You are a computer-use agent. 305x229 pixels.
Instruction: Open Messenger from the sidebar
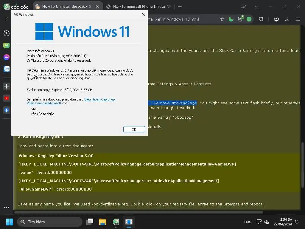7,57
